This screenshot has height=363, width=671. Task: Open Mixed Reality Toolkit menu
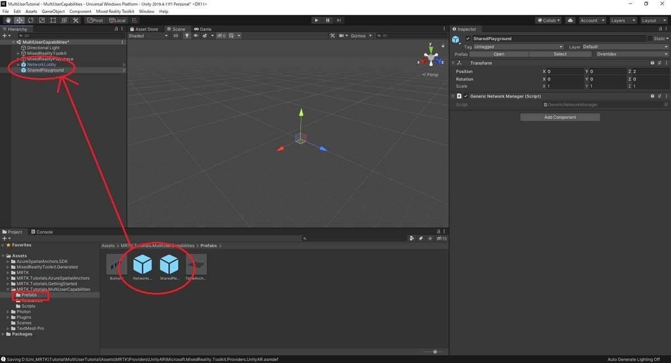coord(115,11)
